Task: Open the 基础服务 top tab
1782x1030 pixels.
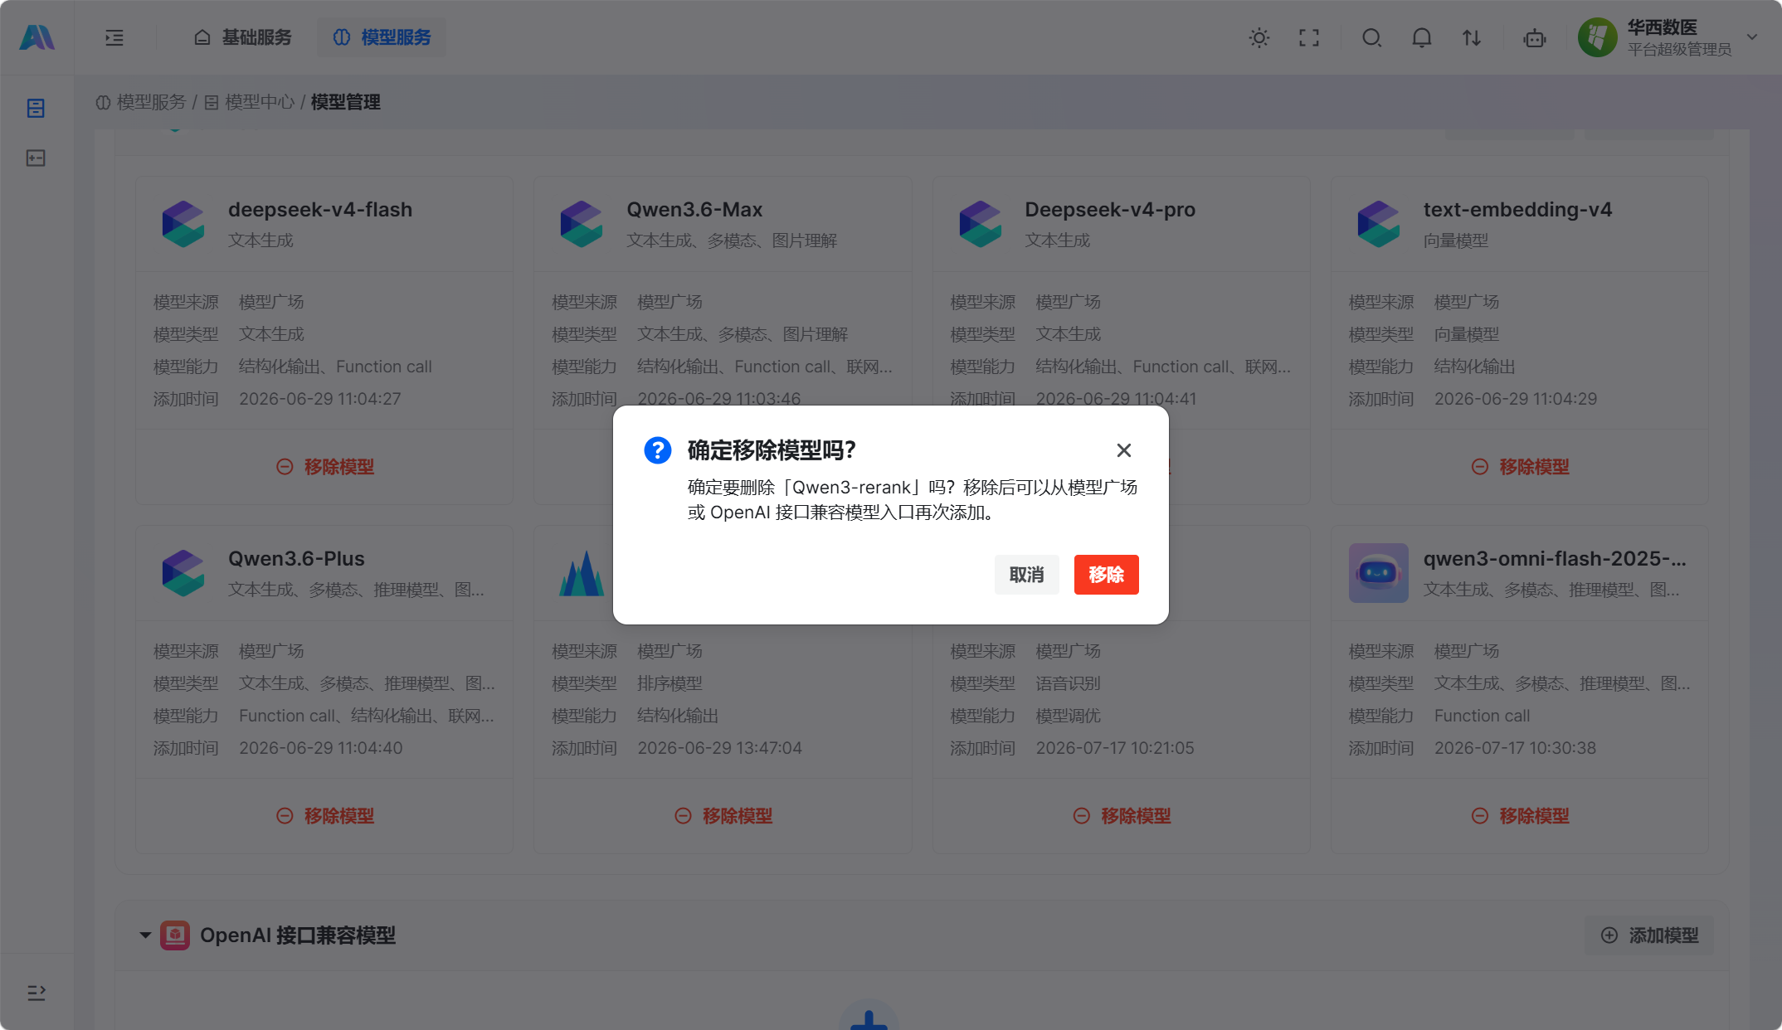Action: point(243,37)
